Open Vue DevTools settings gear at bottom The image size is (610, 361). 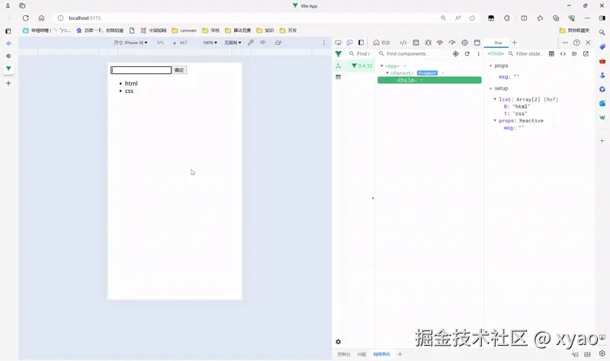pyautogui.click(x=338, y=342)
